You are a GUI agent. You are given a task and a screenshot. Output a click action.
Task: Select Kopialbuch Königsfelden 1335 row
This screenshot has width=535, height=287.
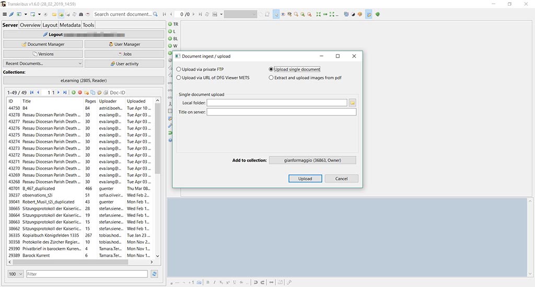pos(79,235)
